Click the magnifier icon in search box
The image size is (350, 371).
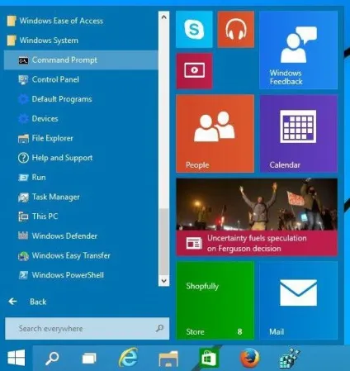pyautogui.click(x=159, y=328)
